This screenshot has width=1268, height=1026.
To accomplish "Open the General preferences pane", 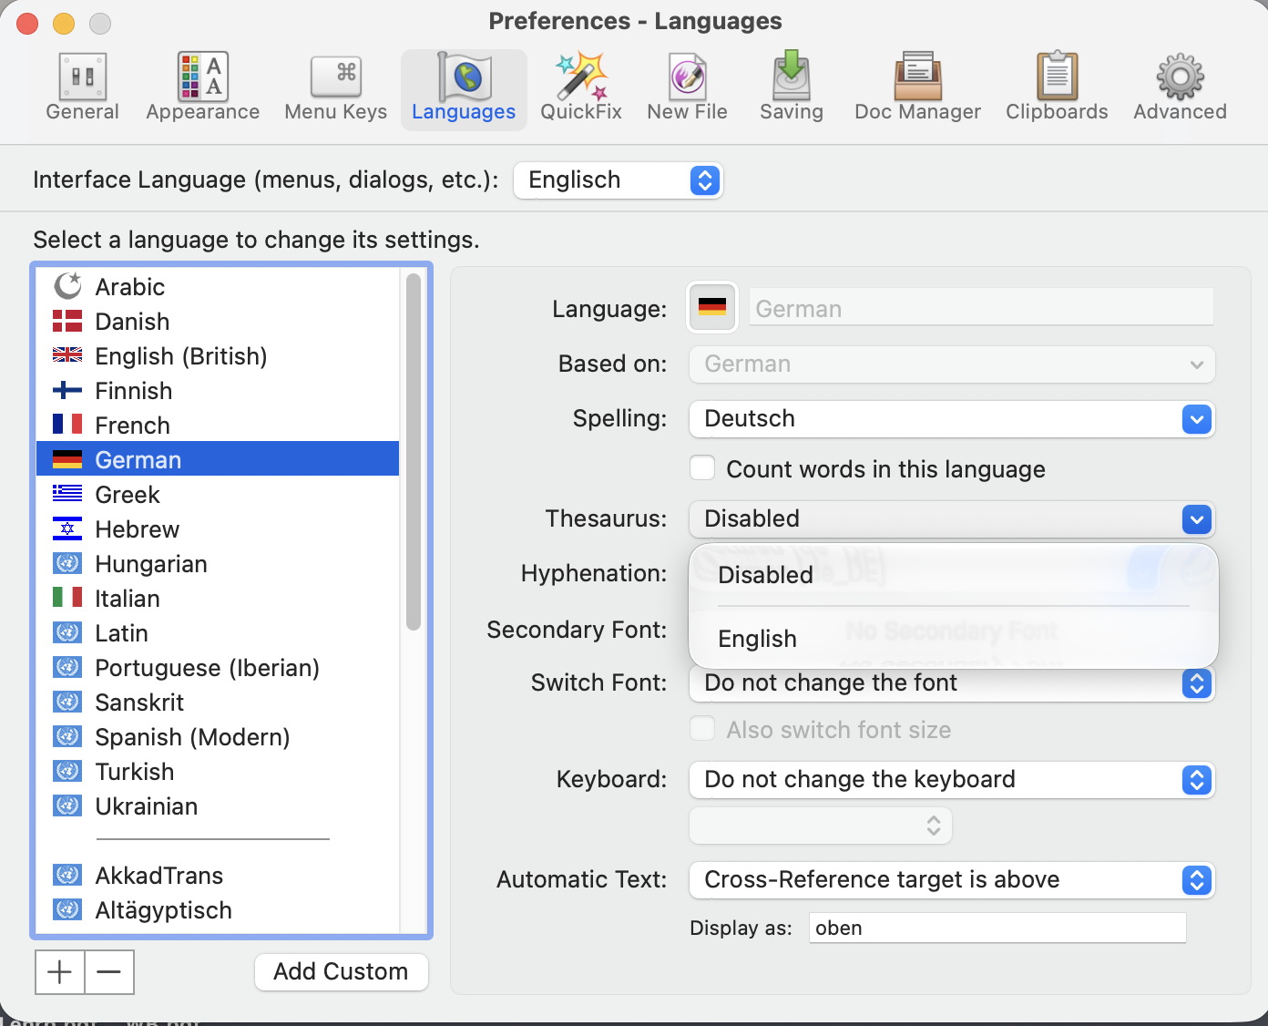I will tap(82, 87).
